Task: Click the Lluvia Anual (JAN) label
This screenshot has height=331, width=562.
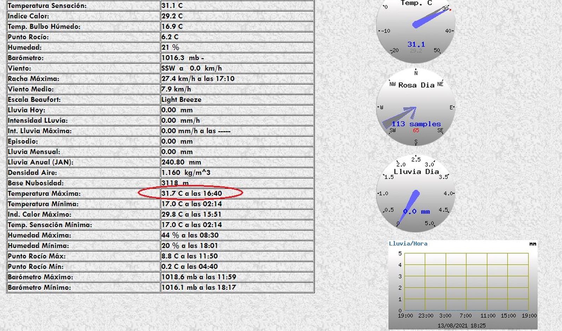Action: coord(40,162)
